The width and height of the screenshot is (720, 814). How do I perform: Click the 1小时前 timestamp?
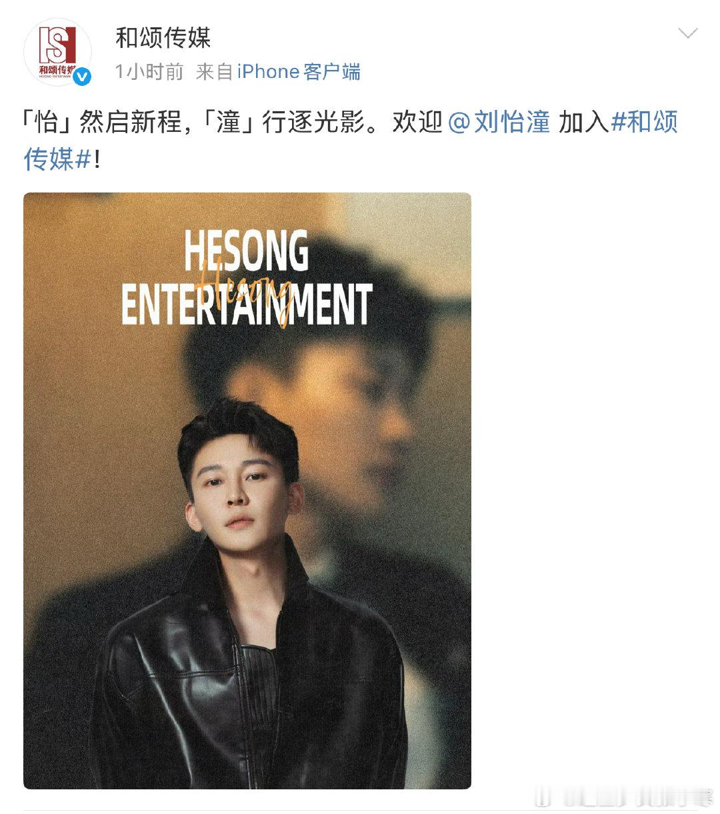point(149,71)
